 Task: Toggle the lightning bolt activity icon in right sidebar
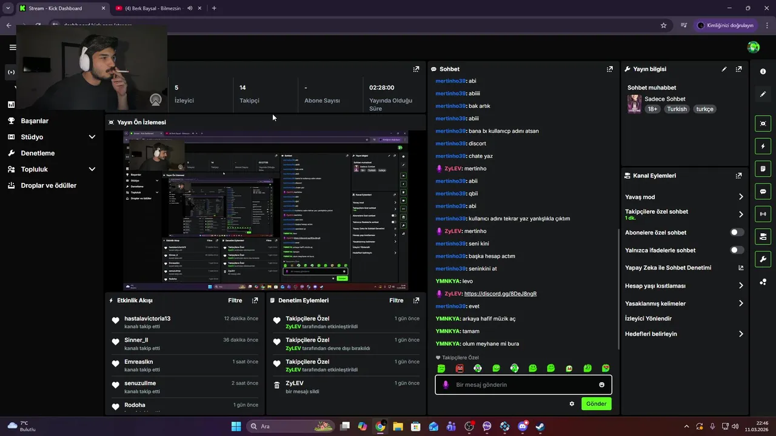click(763, 146)
